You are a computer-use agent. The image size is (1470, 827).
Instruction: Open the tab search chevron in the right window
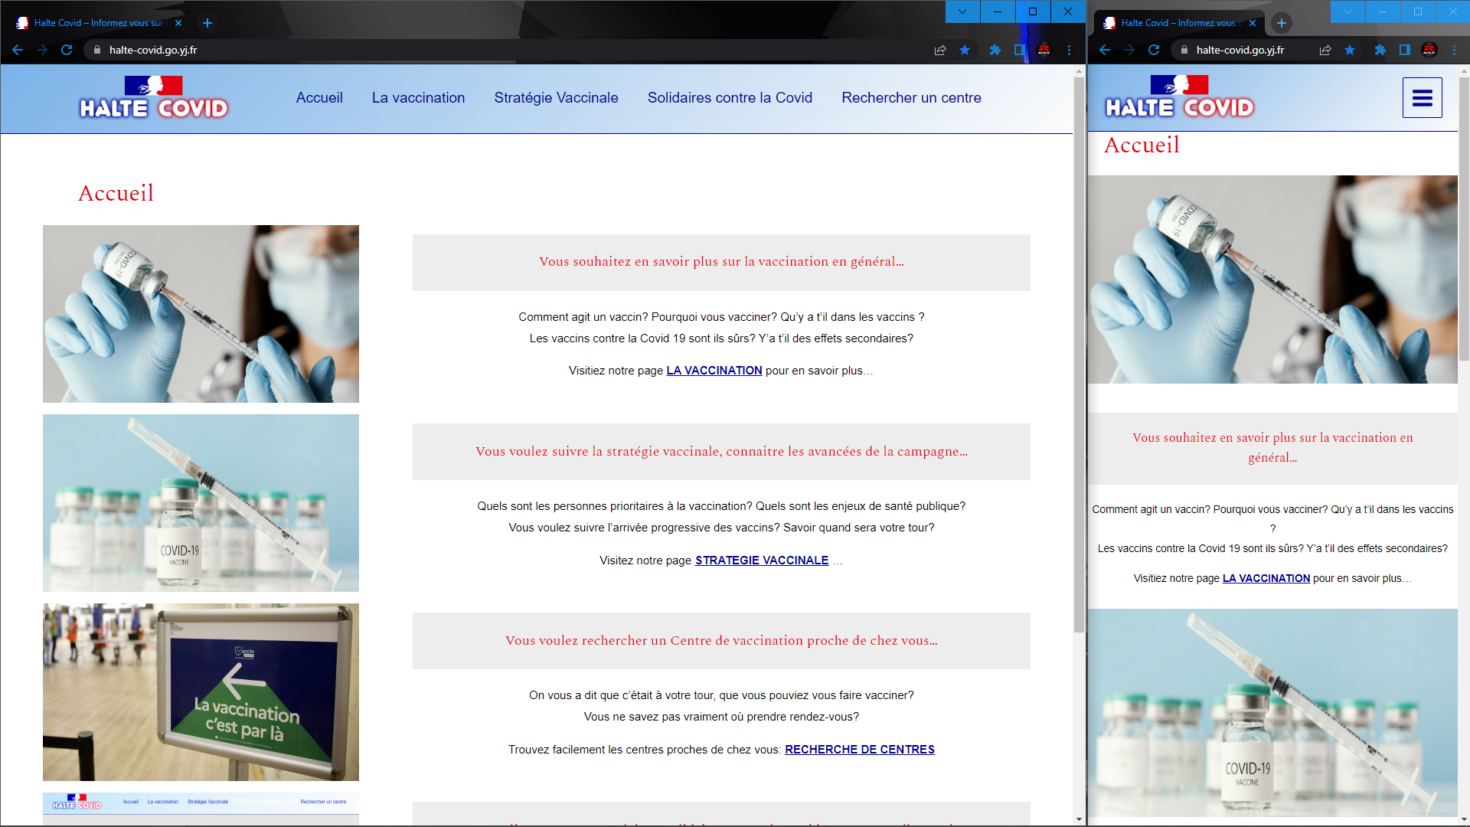1347,11
